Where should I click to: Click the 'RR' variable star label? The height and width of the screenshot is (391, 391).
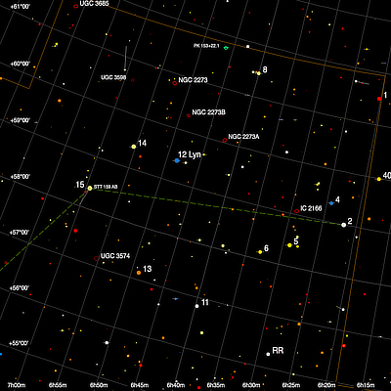(x=278, y=351)
